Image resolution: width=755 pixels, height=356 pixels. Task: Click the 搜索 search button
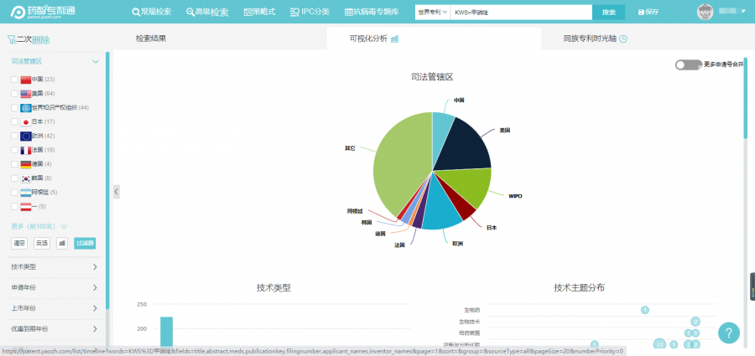[x=608, y=13]
